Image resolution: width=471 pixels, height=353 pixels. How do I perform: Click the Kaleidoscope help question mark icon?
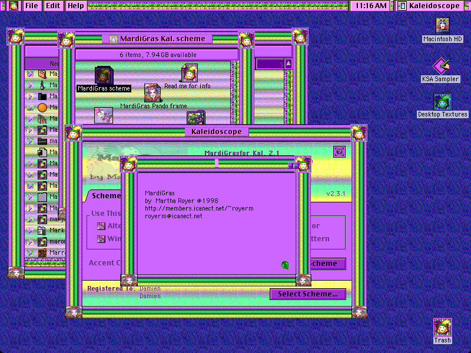[339, 152]
